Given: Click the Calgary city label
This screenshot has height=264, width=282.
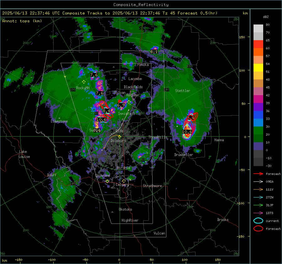Looking at the screenshot, I should tap(122, 185).
